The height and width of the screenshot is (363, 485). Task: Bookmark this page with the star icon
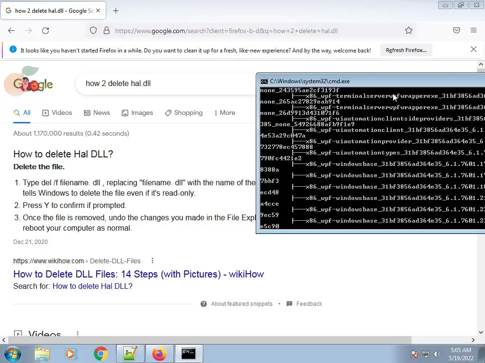(x=409, y=30)
